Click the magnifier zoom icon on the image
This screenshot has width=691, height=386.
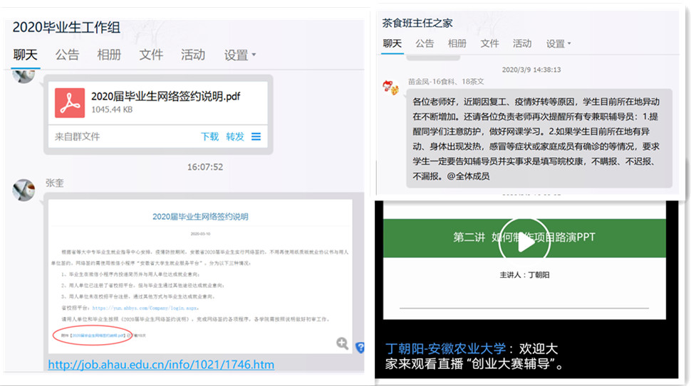coord(343,344)
